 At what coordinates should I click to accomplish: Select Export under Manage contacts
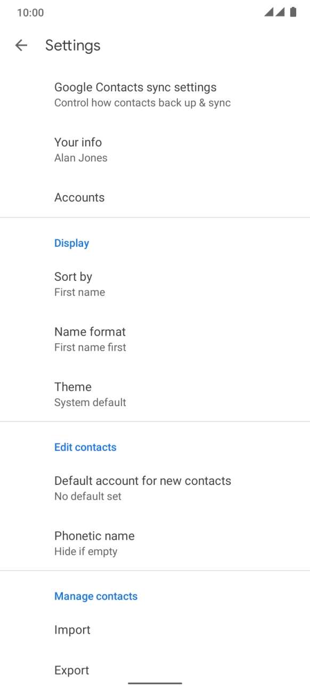[x=155, y=670]
